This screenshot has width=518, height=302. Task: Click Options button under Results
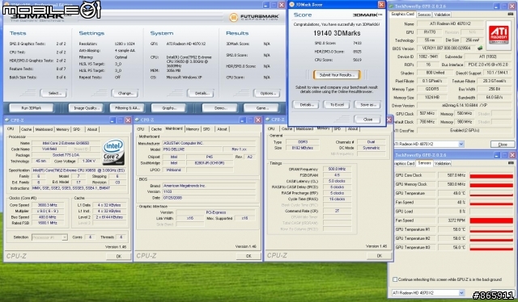point(266,94)
